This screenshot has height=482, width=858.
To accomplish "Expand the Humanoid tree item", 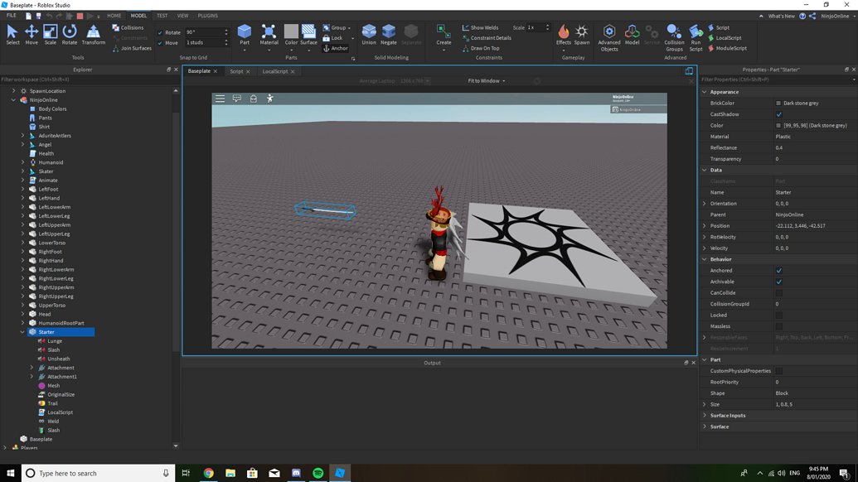I will [x=22, y=162].
